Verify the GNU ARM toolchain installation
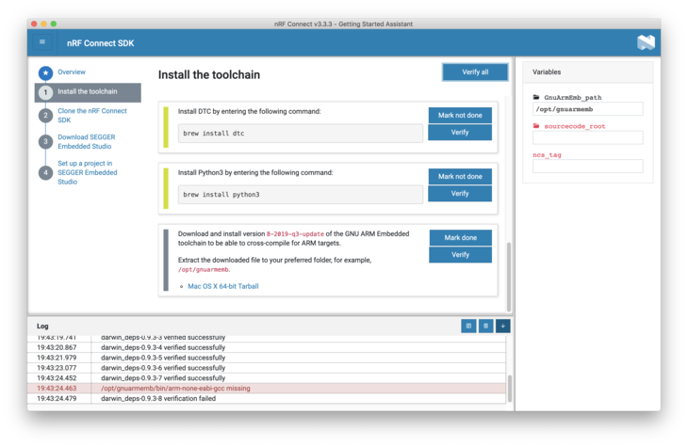This screenshot has height=447, width=688. [x=460, y=255]
